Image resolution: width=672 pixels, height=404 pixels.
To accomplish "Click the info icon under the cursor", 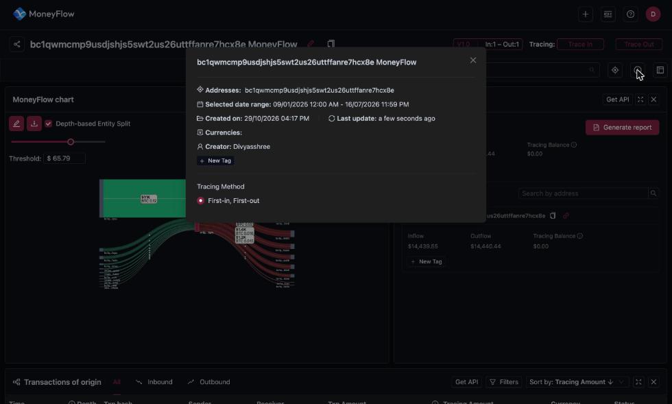I will tap(638, 70).
